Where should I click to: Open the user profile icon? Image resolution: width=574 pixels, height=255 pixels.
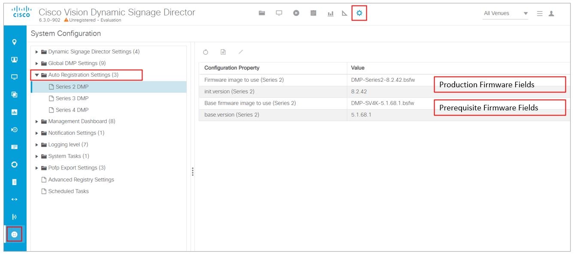551,14
